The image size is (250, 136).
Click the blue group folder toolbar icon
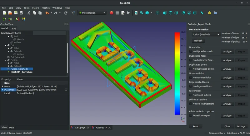tap(215, 13)
